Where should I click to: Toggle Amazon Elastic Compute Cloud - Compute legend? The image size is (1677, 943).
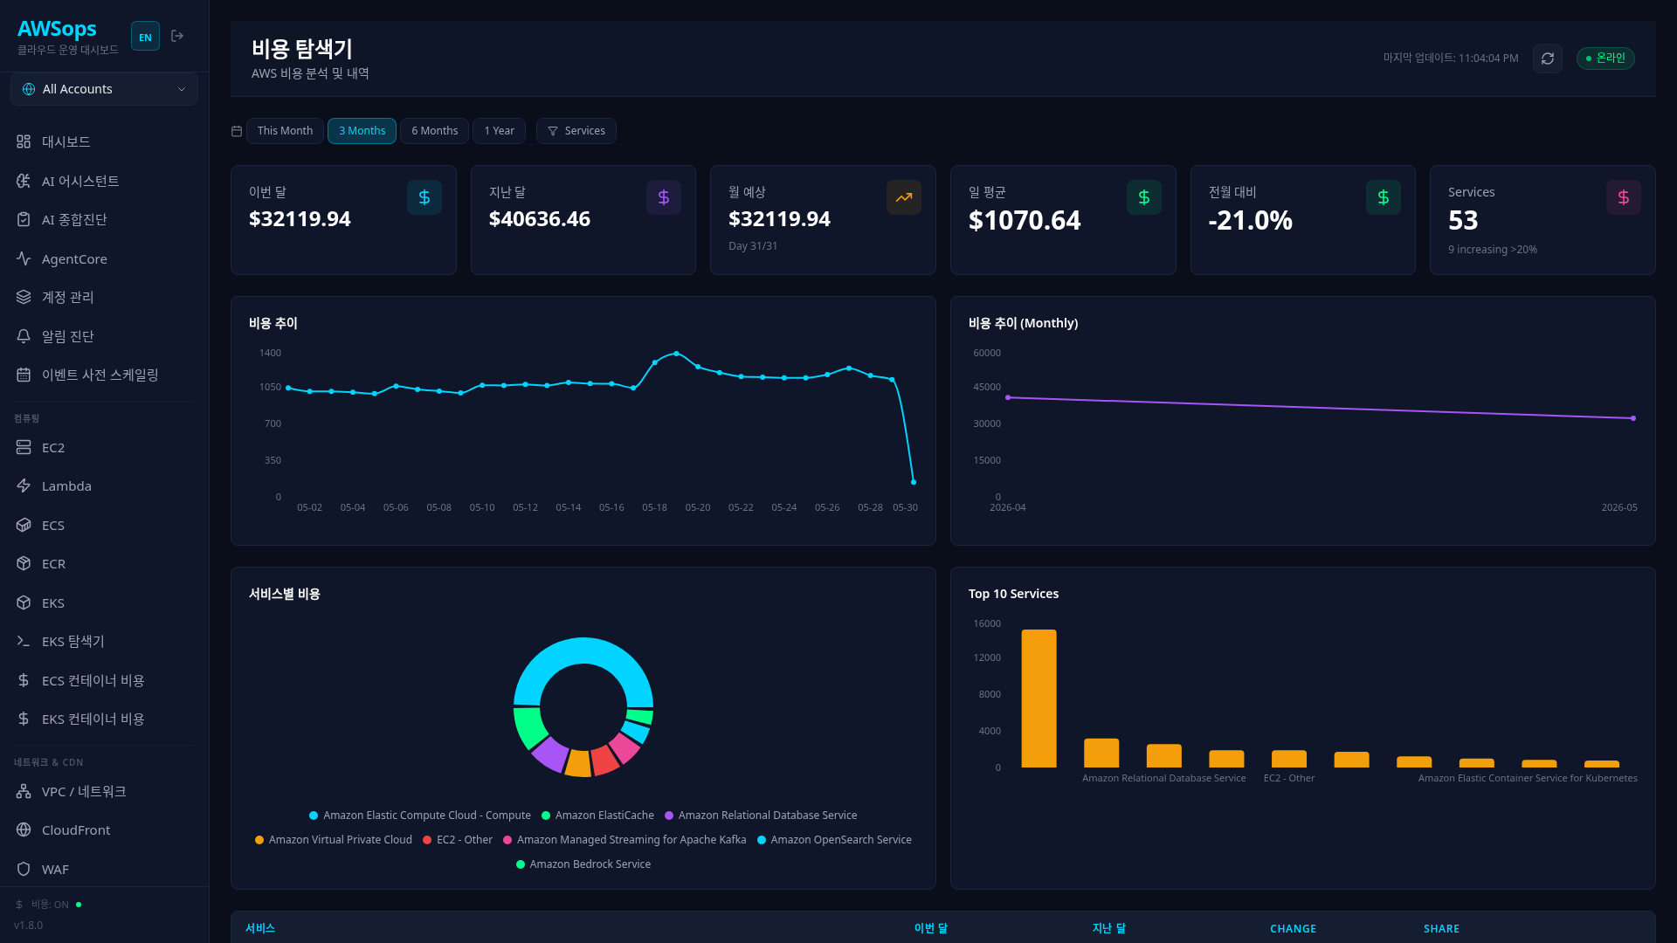click(420, 816)
